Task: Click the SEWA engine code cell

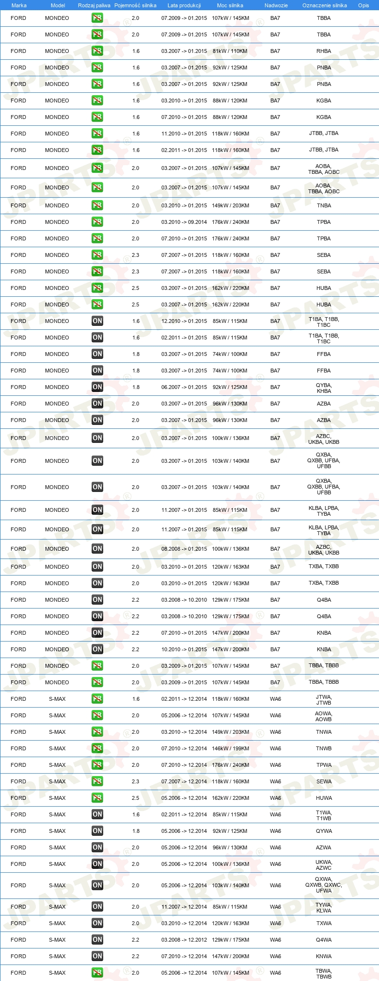Action: (x=324, y=781)
